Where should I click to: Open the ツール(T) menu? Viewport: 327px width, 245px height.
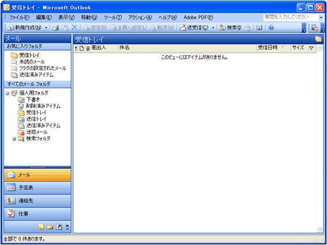point(113,17)
